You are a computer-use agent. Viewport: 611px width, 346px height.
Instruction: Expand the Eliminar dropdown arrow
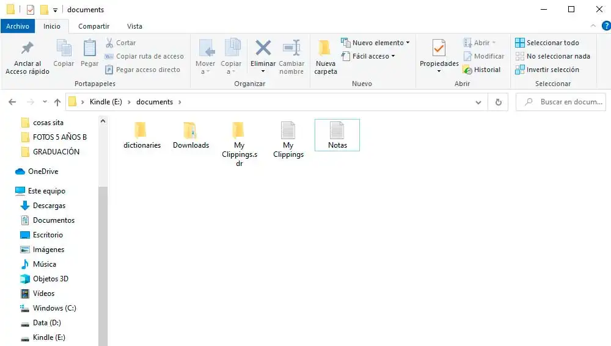point(263,71)
